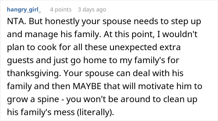This screenshot has width=218, height=121.
Task: Click the word 'manage' in second line
Action: [41, 35]
